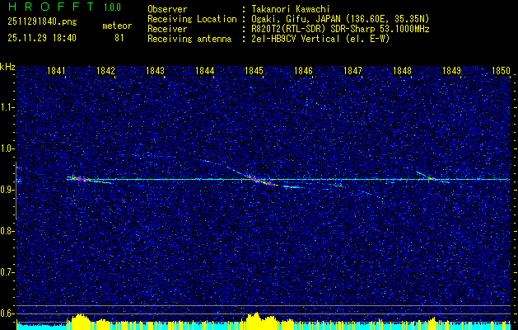This screenshot has width=518, height=330.
Task: Click the 1.1 frequency axis label
Action: [x=7, y=107]
